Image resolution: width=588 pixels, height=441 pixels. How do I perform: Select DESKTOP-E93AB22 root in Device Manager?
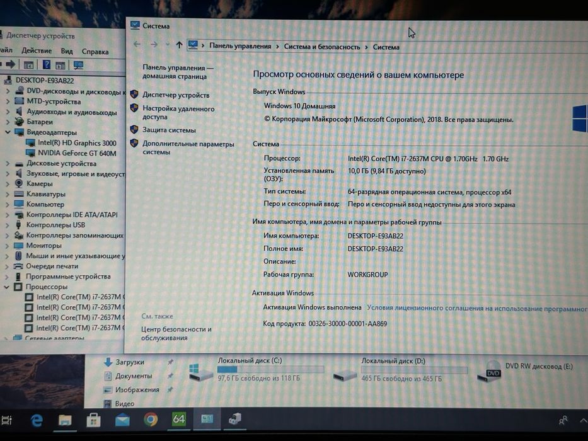click(x=45, y=80)
